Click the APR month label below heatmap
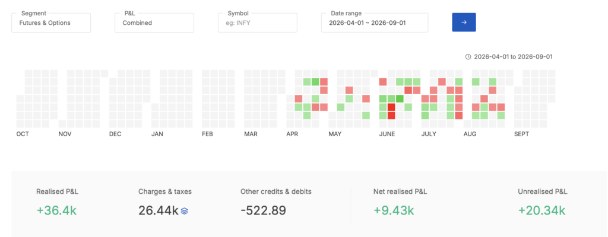Screen dimensions: 608x237 click(292, 134)
